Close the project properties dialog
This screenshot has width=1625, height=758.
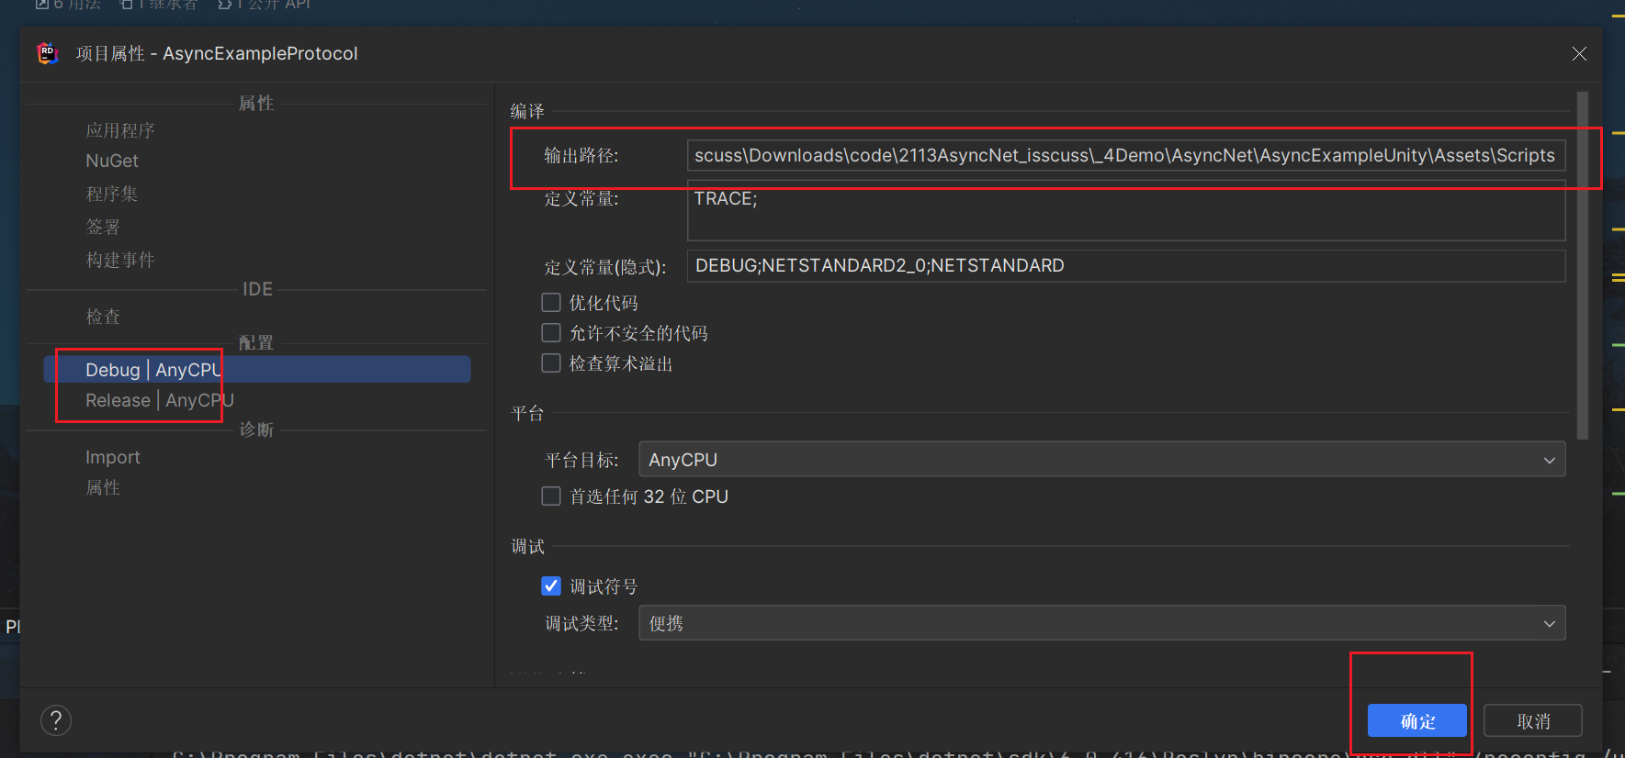[x=1578, y=54]
